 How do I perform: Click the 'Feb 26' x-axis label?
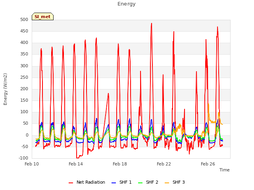click(x=208, y=164)
